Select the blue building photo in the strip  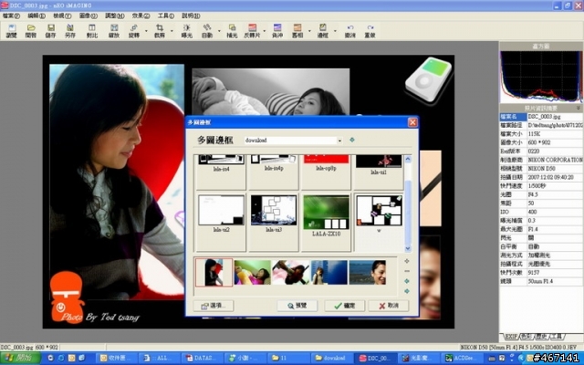[x=328, y=273]
